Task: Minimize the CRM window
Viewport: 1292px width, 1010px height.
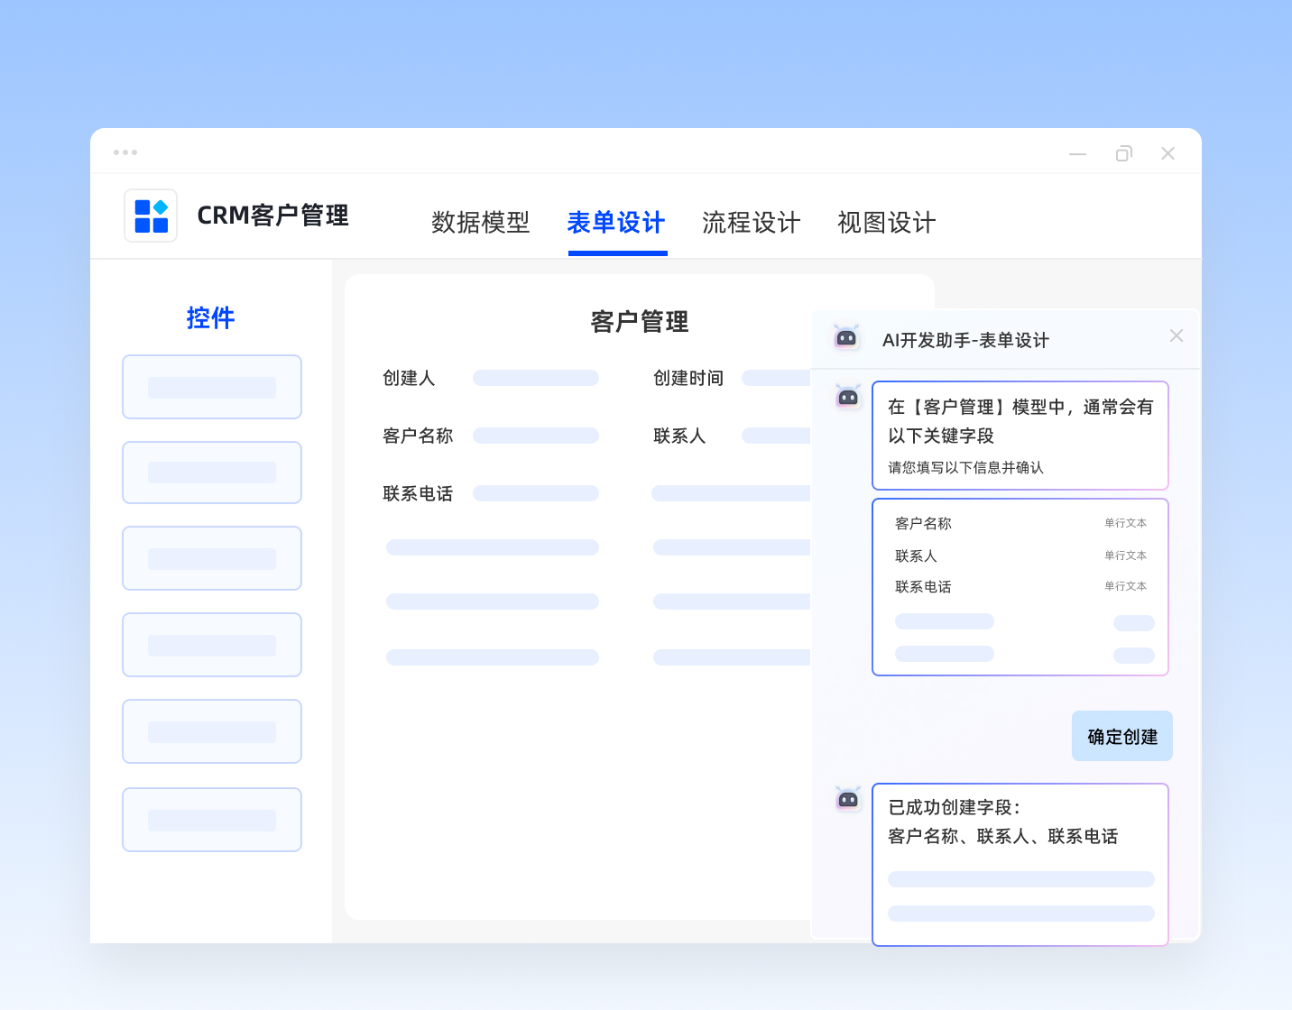Action: (1077, 154)
